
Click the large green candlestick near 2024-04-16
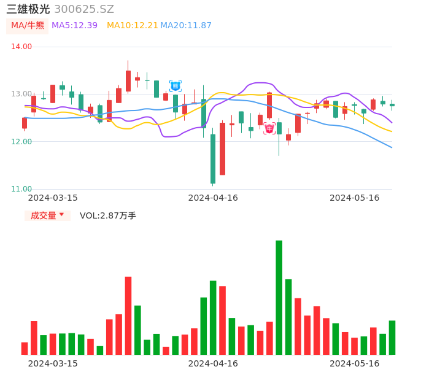tap(213, 159)
